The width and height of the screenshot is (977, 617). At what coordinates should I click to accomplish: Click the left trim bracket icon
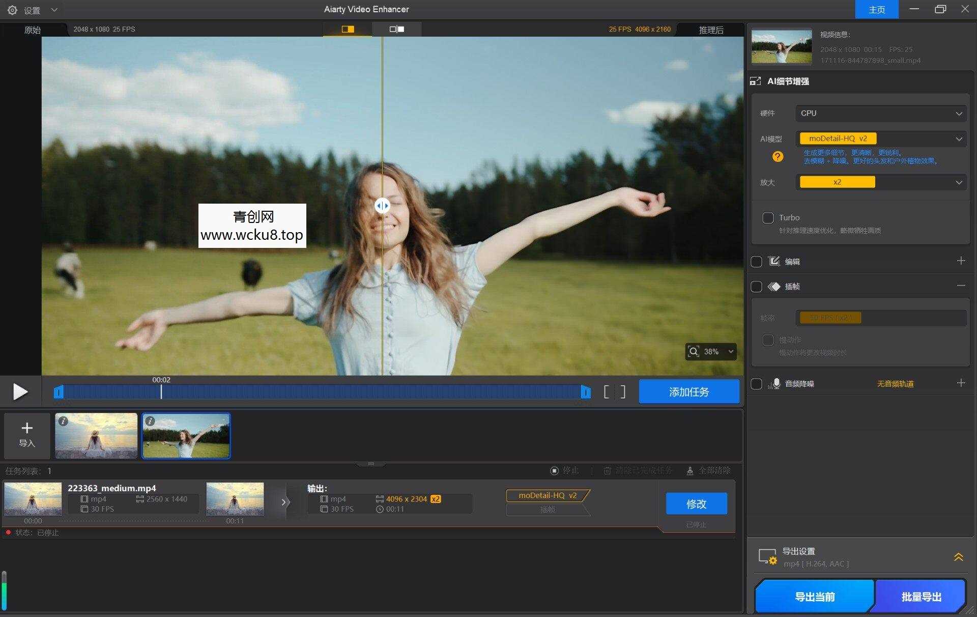(606, 392)
